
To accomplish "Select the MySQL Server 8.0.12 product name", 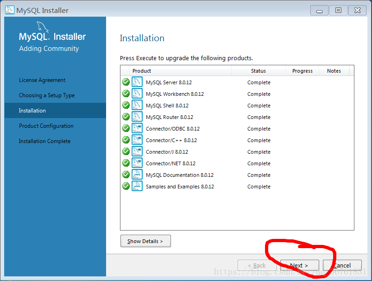I will (169, 82).
